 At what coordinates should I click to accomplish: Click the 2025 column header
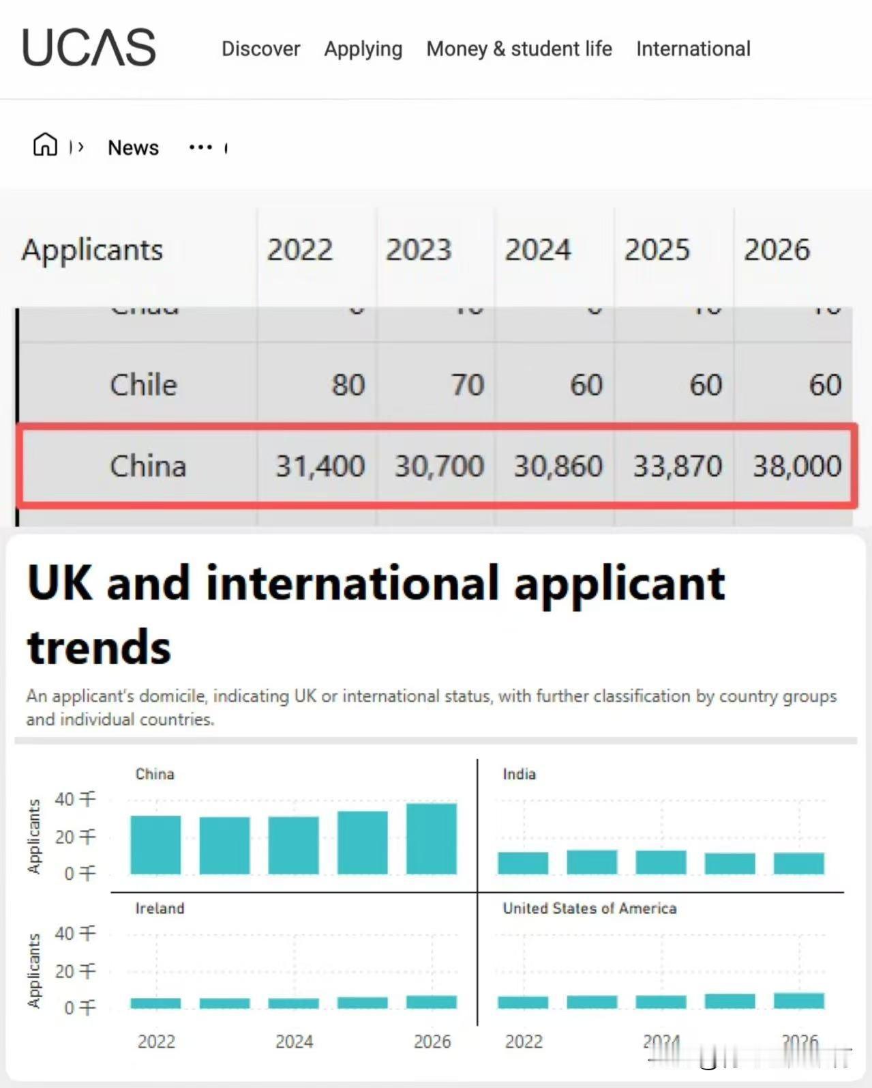(657, 250)
